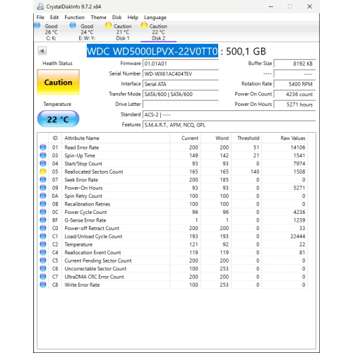Click the status icon for Recalibration Retries
The width and height of the screenshot is (353, 353).
43,204
